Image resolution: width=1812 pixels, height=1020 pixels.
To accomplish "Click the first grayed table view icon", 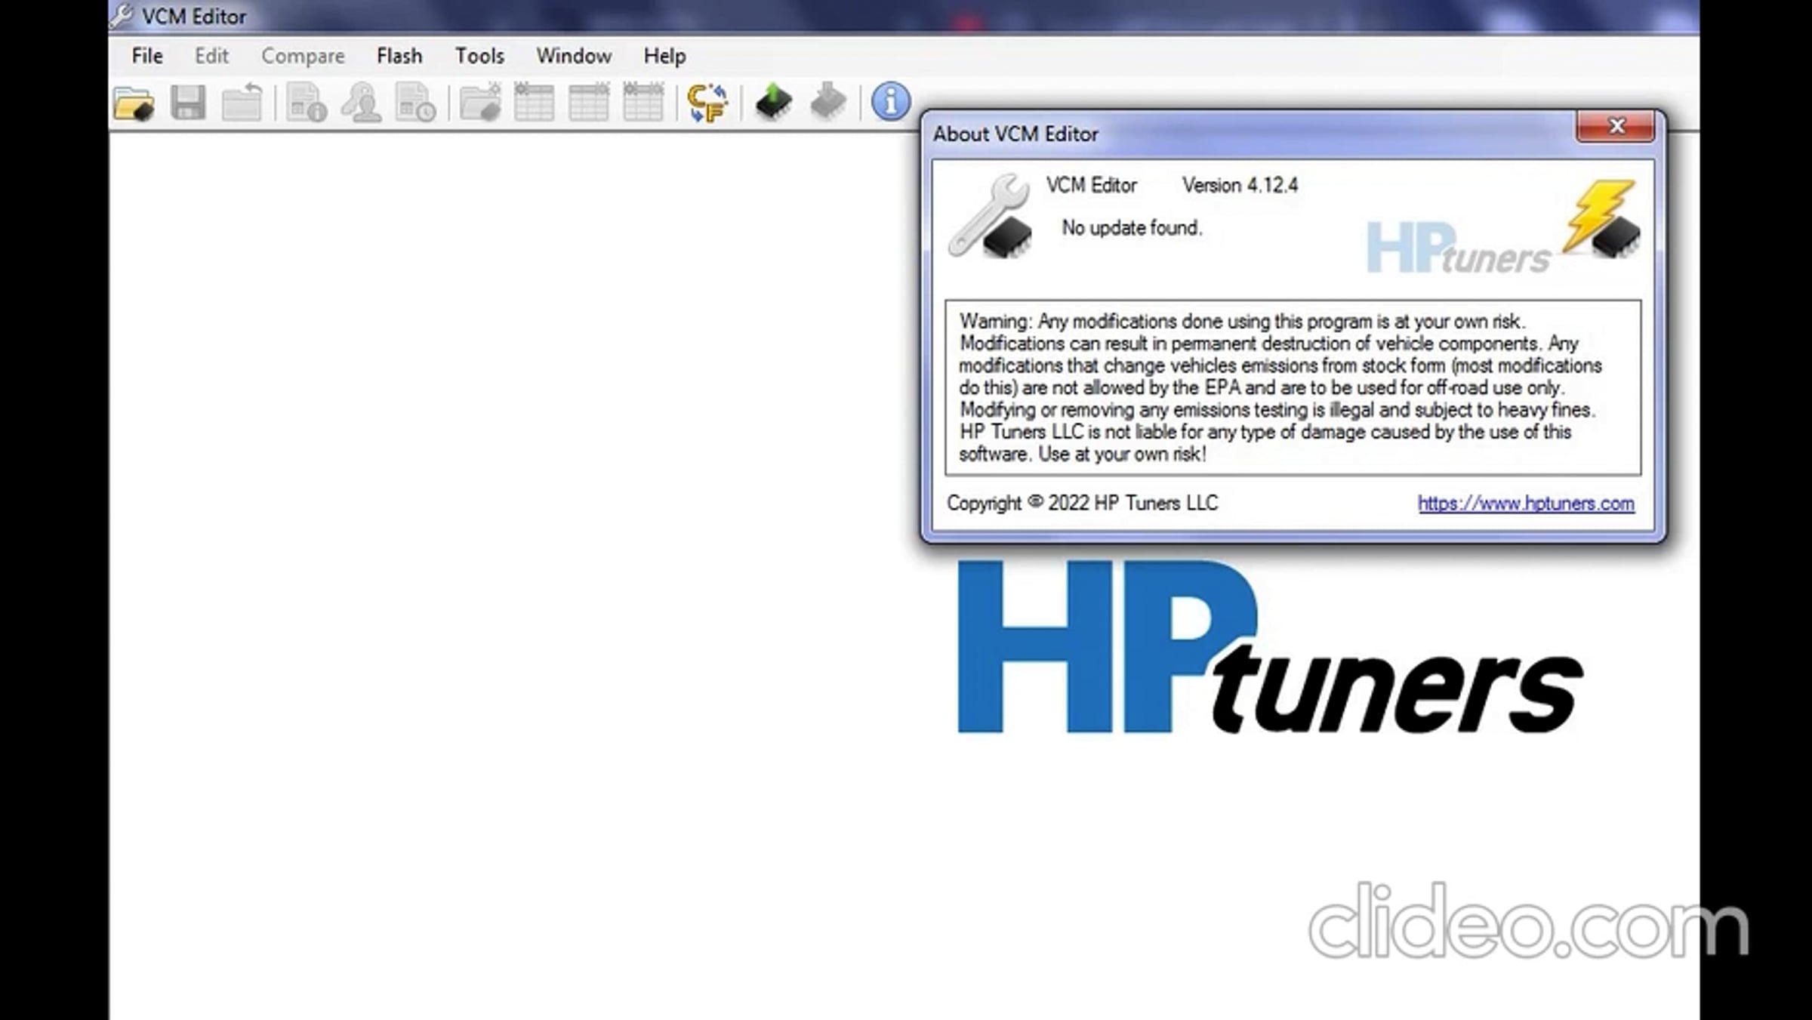I will tap(534, 103).
